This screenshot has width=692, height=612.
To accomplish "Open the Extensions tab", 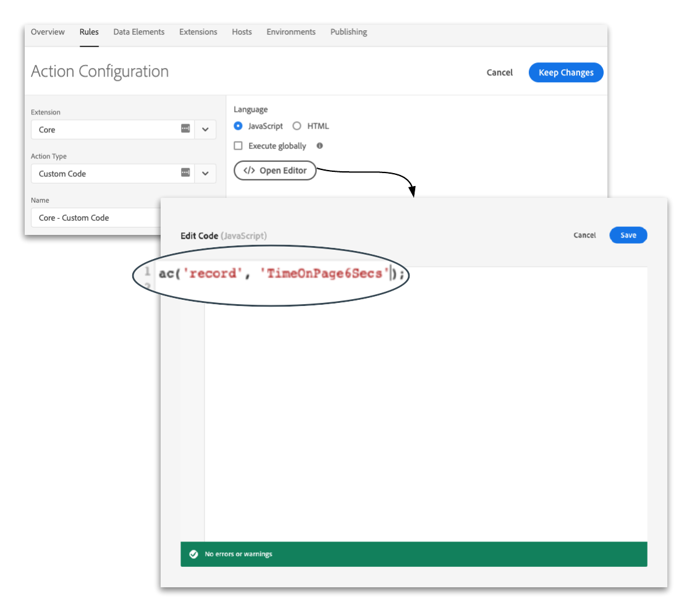I will pos(198,32).
